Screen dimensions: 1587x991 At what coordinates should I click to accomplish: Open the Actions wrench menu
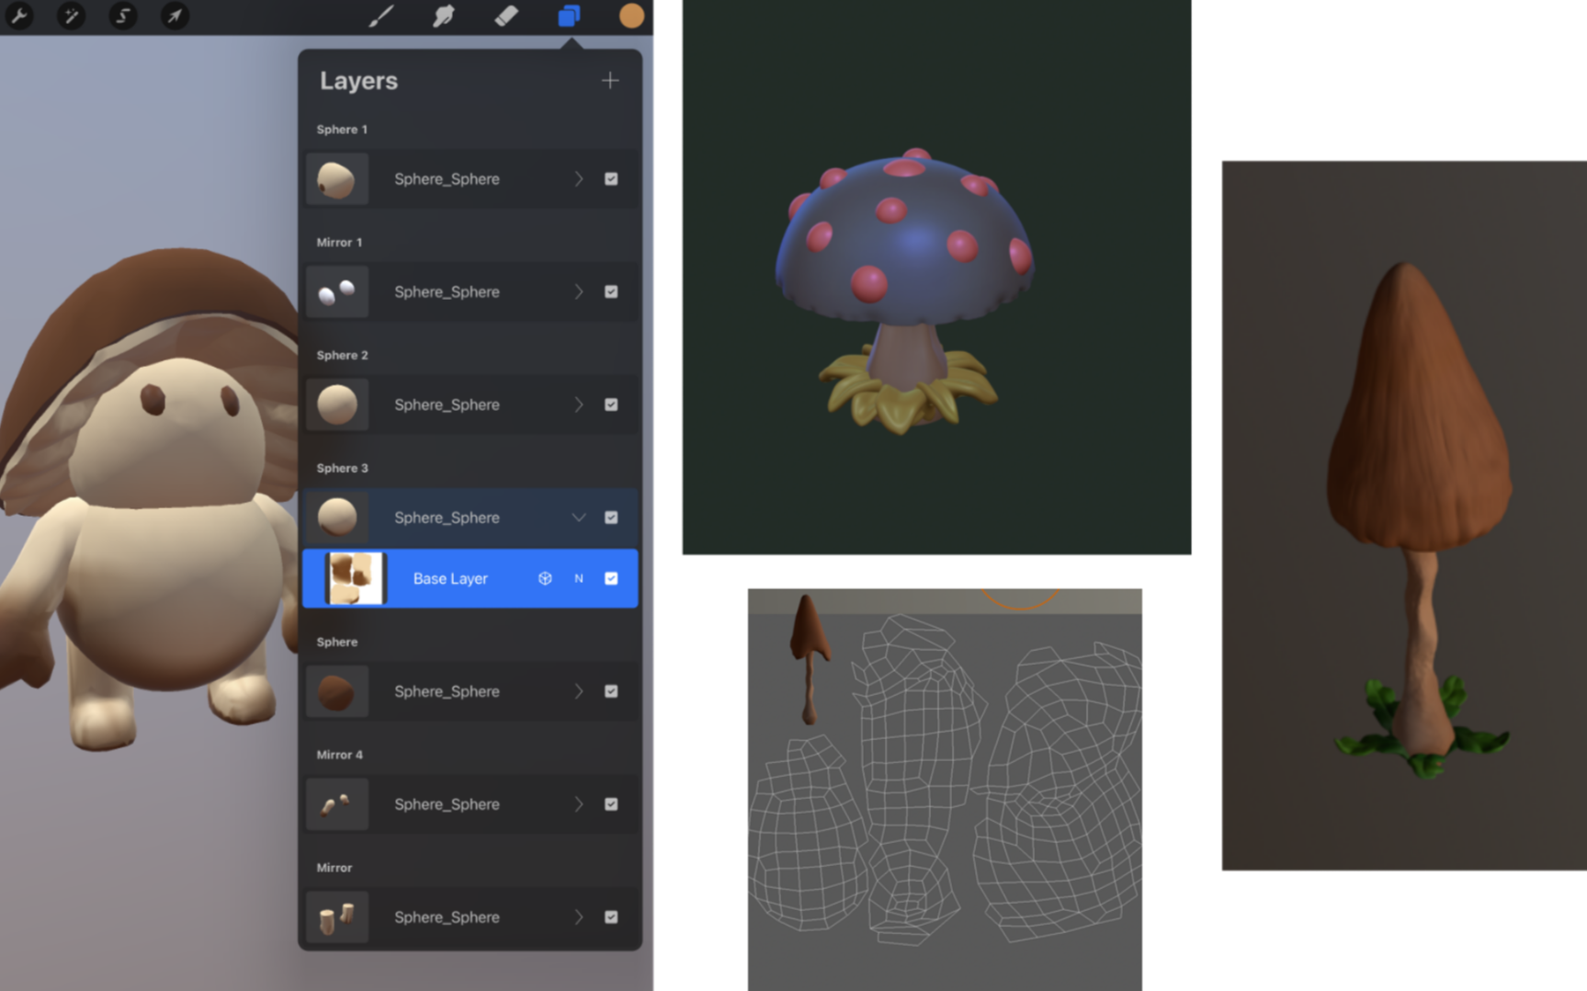coord(19,16)
